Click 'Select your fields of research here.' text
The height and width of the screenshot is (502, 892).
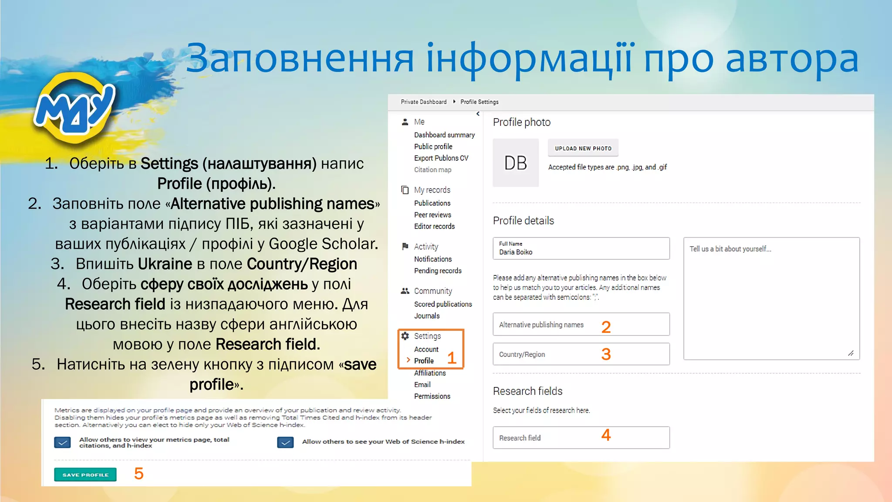point(541,410)
